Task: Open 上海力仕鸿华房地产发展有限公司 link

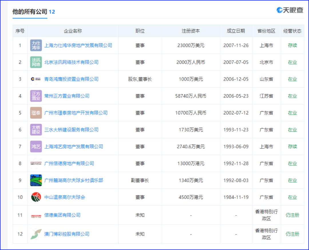Action: click(x=78, y=45)
